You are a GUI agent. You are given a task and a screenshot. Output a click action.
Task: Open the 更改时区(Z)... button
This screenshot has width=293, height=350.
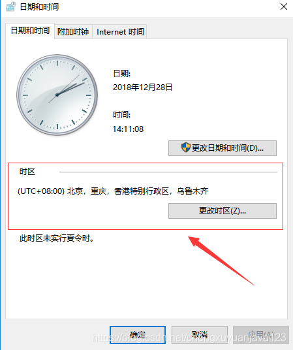point(223,211)
